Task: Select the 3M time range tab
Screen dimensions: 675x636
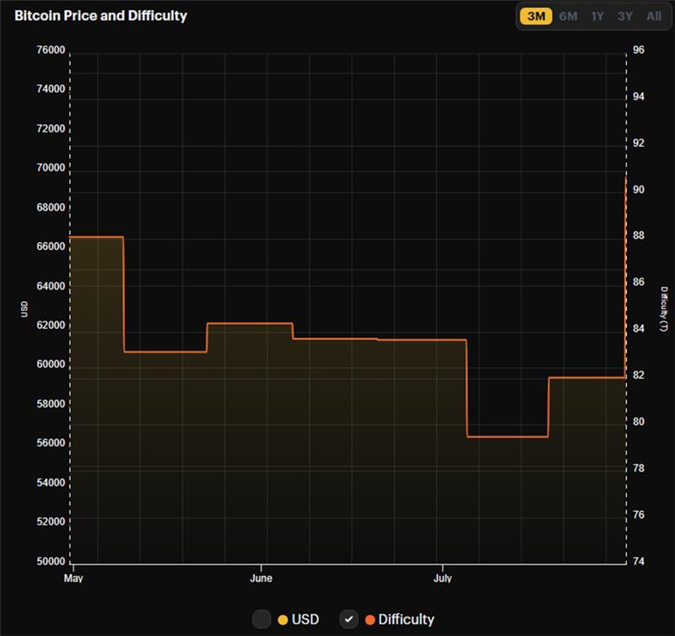Action: click(536, 16)
